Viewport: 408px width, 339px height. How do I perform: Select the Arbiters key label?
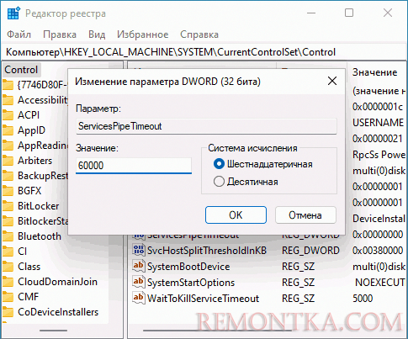[x=34, y=161]
